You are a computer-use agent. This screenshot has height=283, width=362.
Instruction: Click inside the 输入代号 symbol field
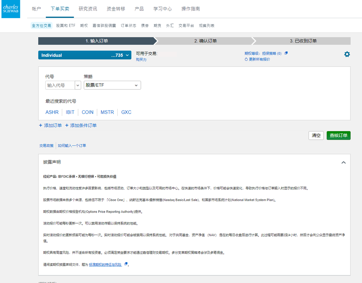pyautogui.click(x=60, y=85)
